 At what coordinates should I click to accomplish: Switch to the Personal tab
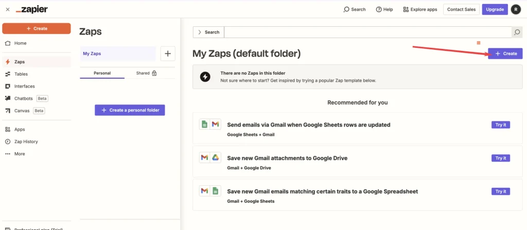tap(102, 73)
